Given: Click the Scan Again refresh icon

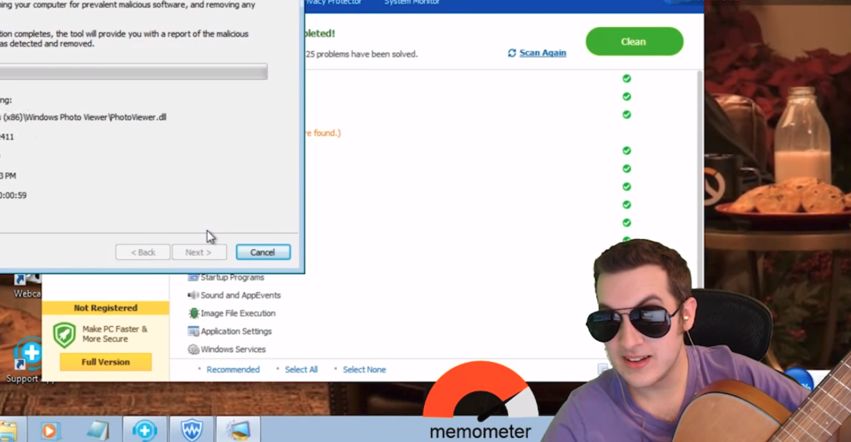Looking at the screenshot, I should point(512,53).
